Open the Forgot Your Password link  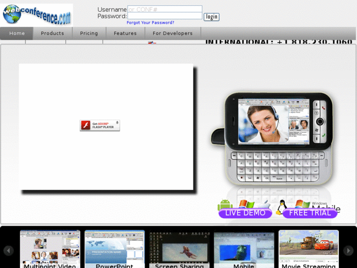tap(150, 23)
